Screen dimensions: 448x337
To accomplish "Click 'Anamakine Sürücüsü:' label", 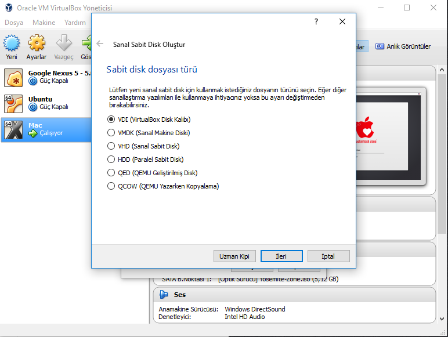I will pos(188,309).
